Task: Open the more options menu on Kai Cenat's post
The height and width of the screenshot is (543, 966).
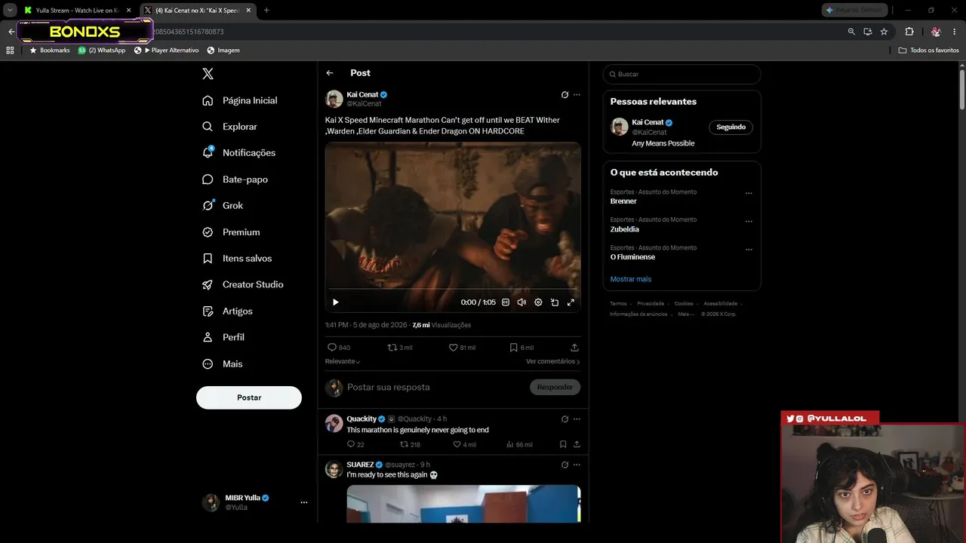Action: 577,95
